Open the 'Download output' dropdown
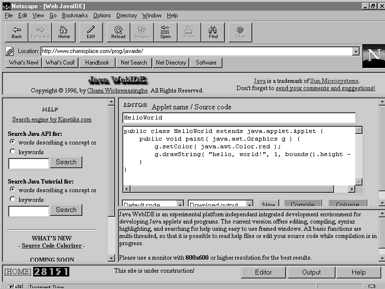The image size is (385, 289). click(249, 205)
